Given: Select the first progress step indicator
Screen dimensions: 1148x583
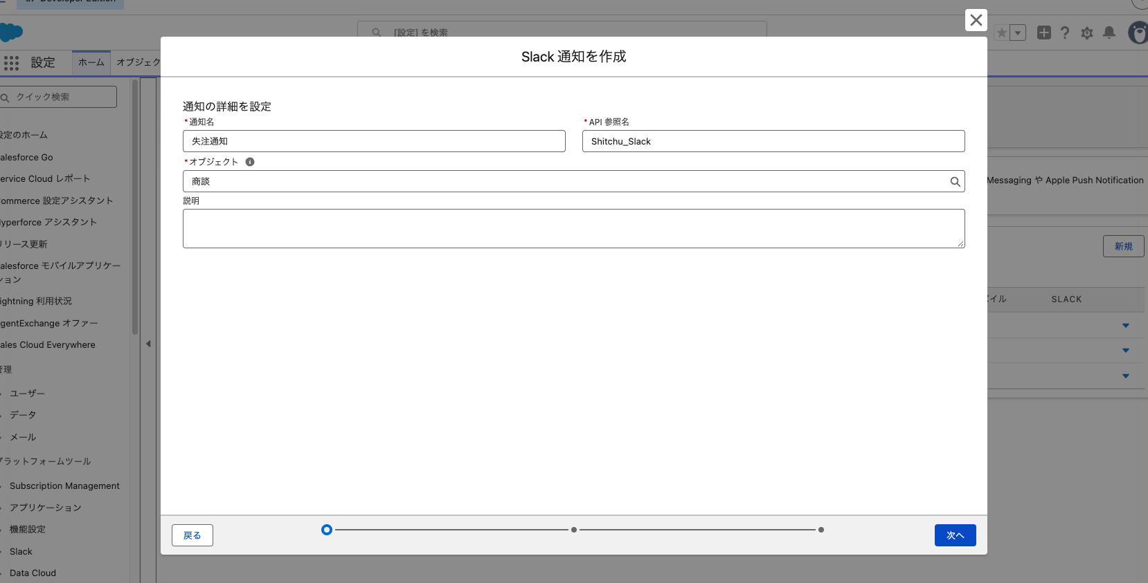Looking at the screenshot, I should tap(327, 530).
